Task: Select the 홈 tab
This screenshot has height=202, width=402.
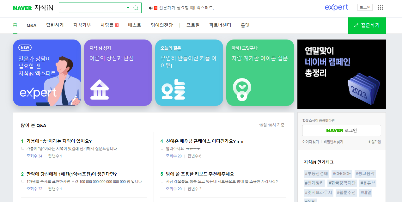Action: coord(15,25)
